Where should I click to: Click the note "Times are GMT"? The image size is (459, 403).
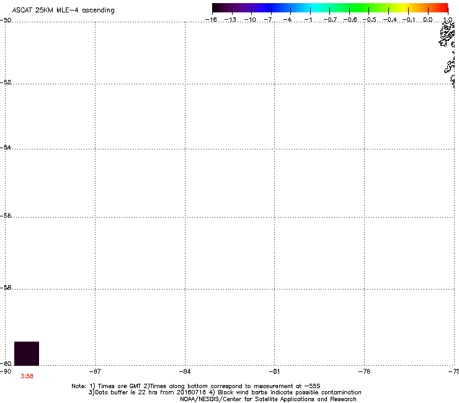click(115, 386)
